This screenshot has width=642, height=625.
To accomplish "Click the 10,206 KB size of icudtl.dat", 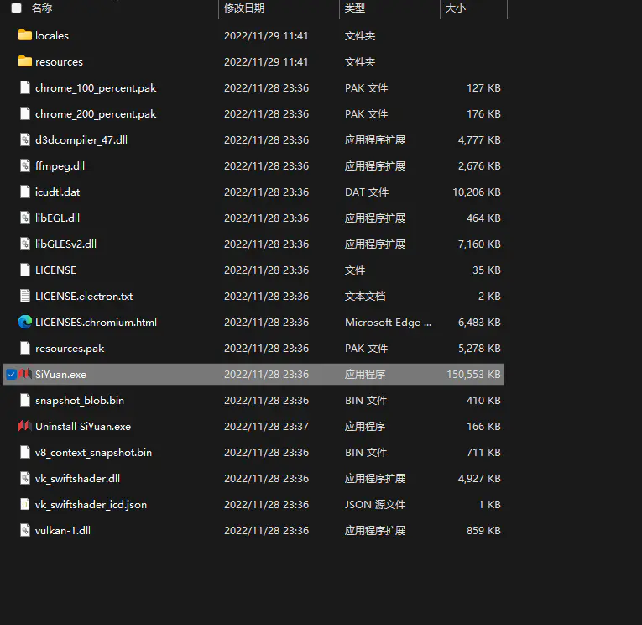I will click(477, 192).
